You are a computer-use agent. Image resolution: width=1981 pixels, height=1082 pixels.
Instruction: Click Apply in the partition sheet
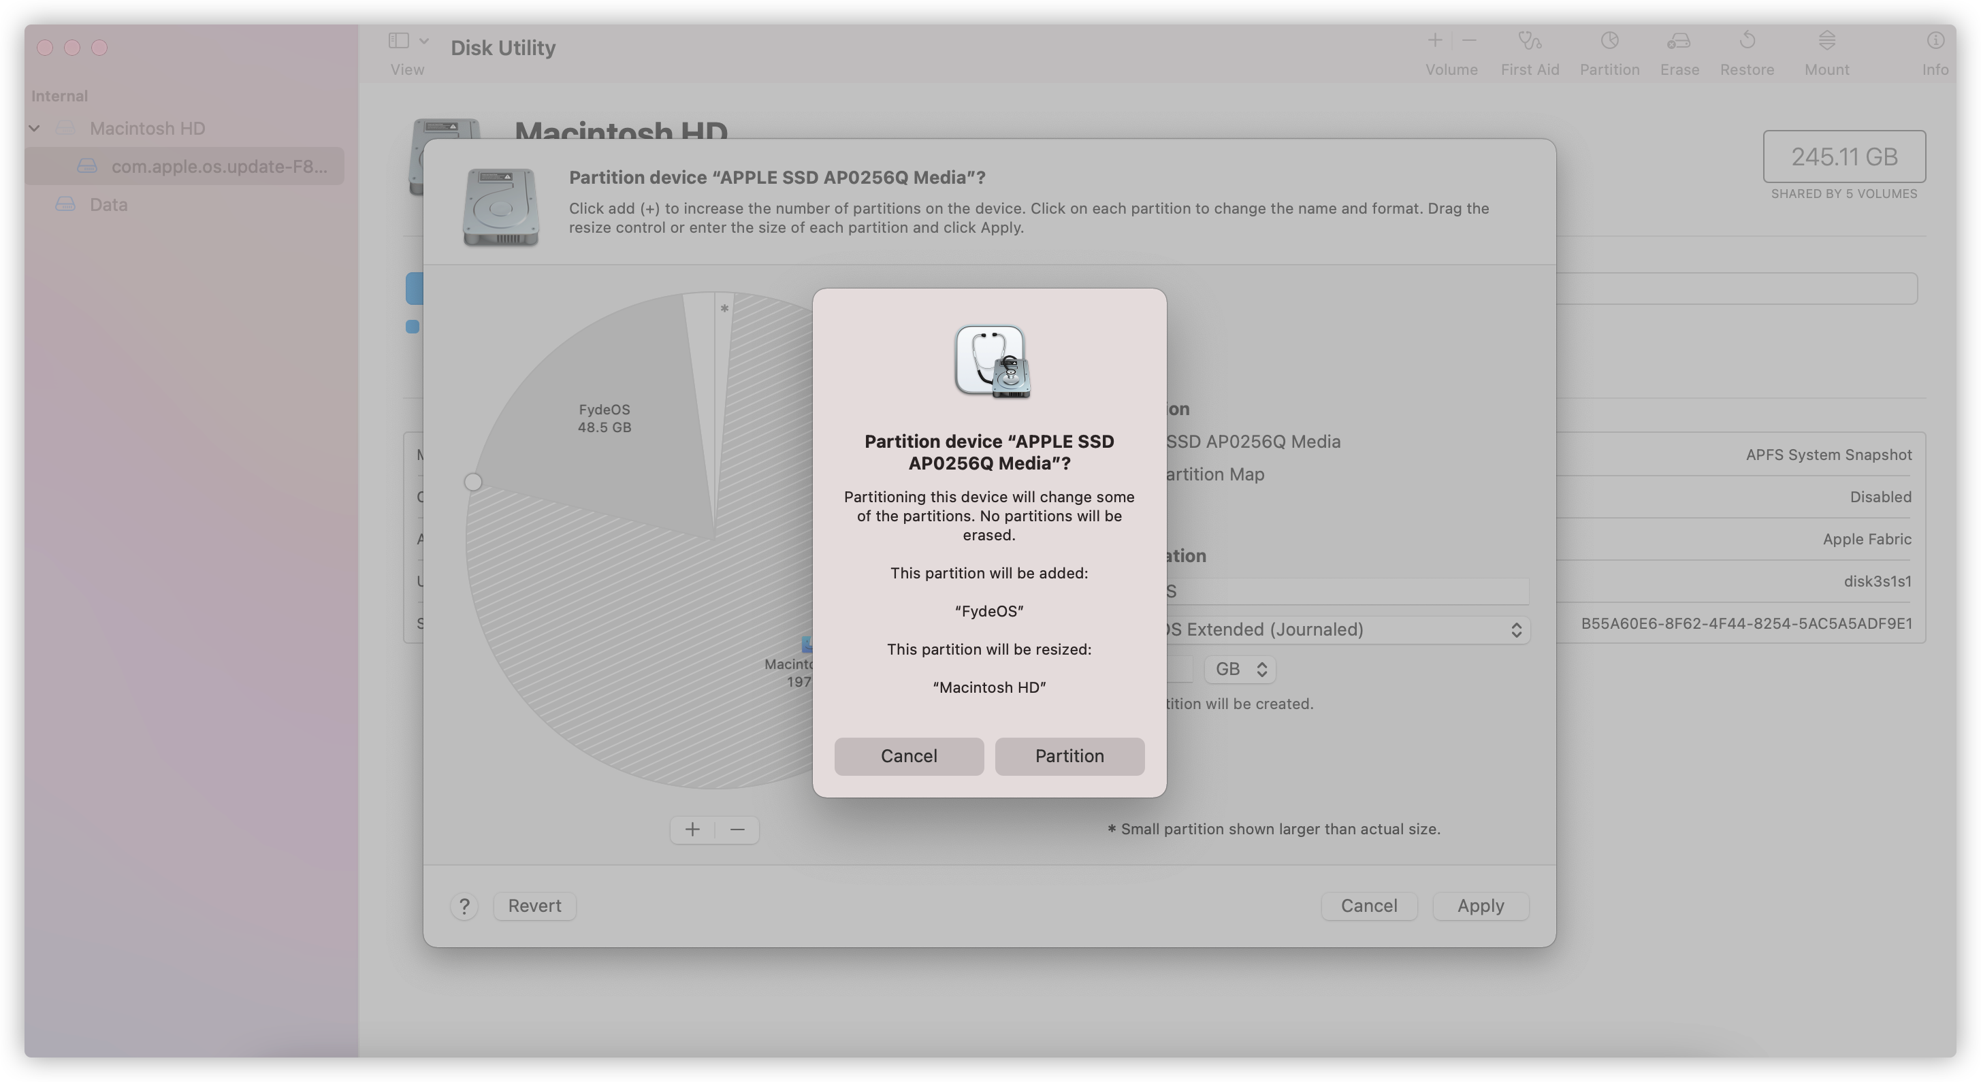coord(1481,905)
